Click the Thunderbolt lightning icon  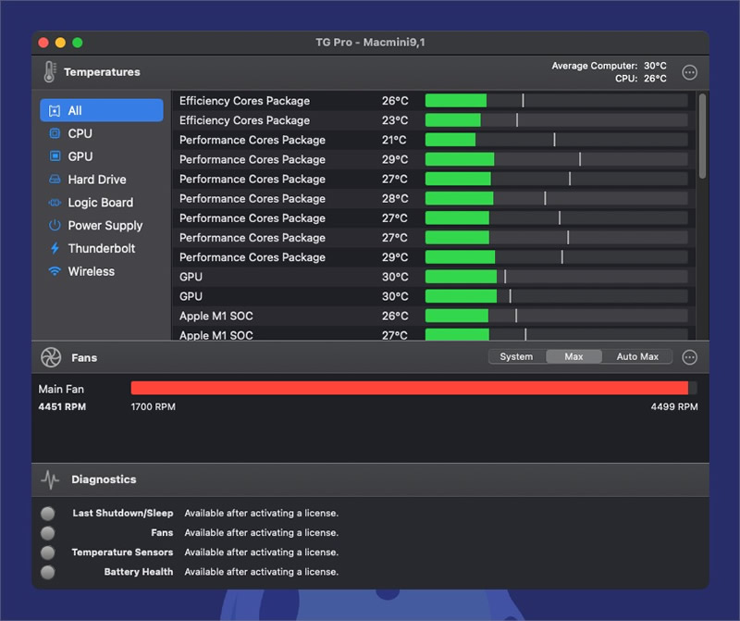pos(55,248)
